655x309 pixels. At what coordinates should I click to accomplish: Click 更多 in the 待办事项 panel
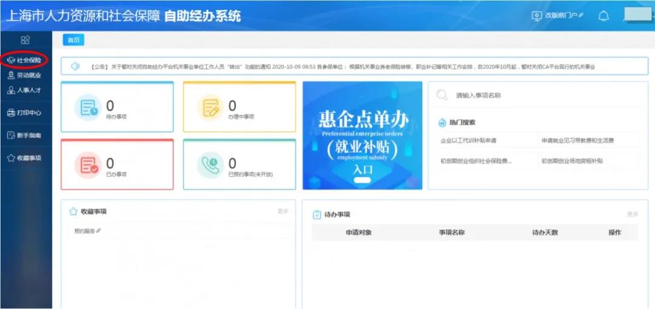[x=633, y=214]
